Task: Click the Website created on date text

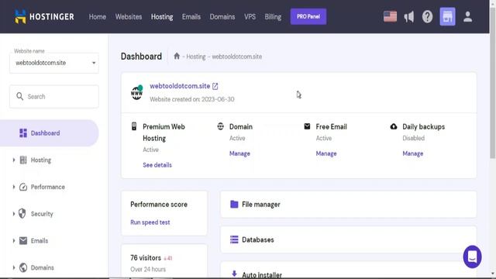Action: coord(192,99)
